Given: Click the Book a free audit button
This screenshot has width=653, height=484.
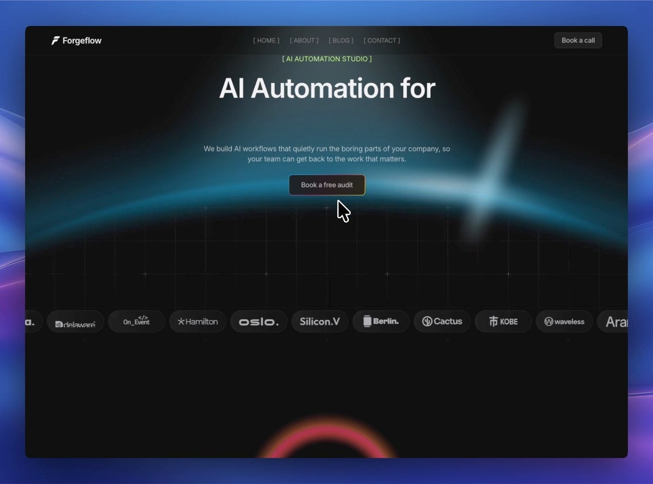Looking at the screenshot, I should point(327,185).
